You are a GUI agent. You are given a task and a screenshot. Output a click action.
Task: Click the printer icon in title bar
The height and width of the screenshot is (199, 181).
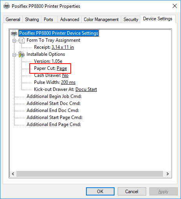(7, 6)
